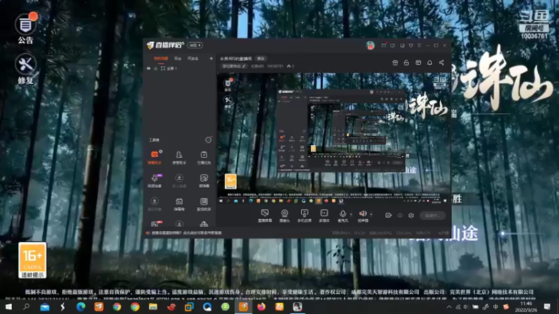This screenshot has width=559, height=314.
Task: Toggle preview eye icon next to settings gear
Action: pyautogui.click(x=400, y=216)
